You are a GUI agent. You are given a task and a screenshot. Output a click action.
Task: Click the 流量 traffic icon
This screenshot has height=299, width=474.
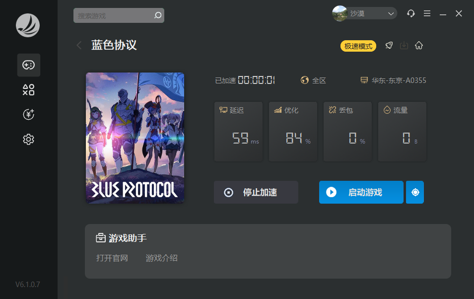[x=387, y=110]
